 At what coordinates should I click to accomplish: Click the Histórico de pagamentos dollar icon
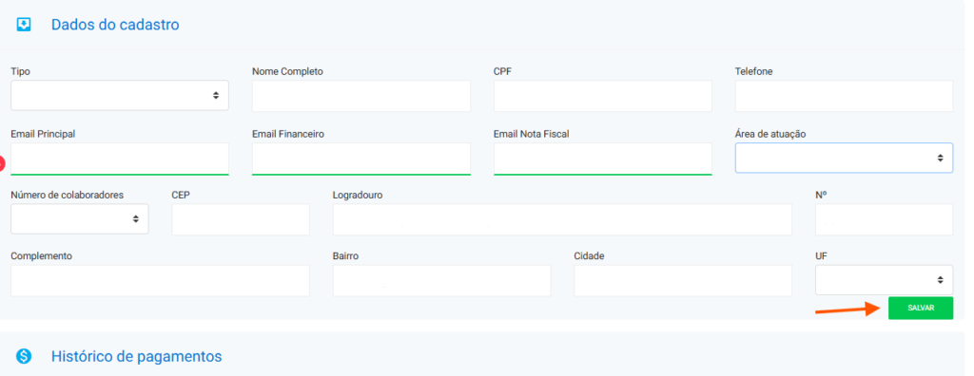pyautogui.click(x=24, y=357)
